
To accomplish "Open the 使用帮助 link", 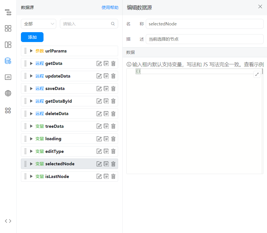I will (110, 8).
